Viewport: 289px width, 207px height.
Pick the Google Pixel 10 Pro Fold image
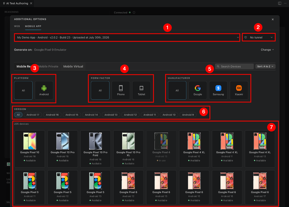point(96,141)
